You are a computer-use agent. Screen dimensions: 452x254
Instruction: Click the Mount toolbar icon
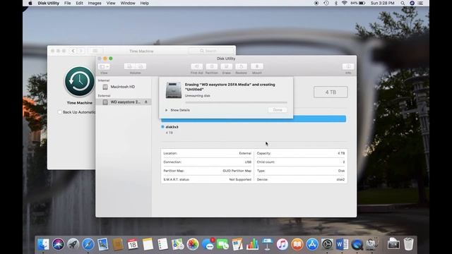[257, 66]
